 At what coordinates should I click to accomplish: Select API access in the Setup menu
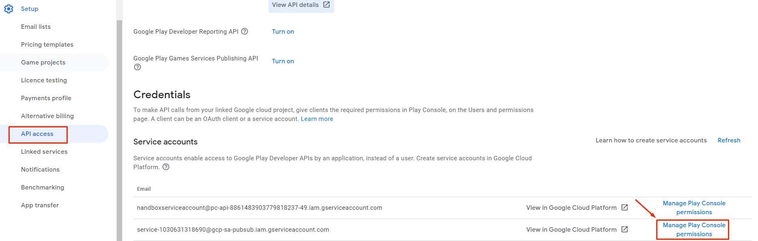point(37,134)
